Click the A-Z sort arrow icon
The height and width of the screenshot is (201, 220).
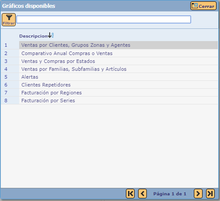click(51, 35)
